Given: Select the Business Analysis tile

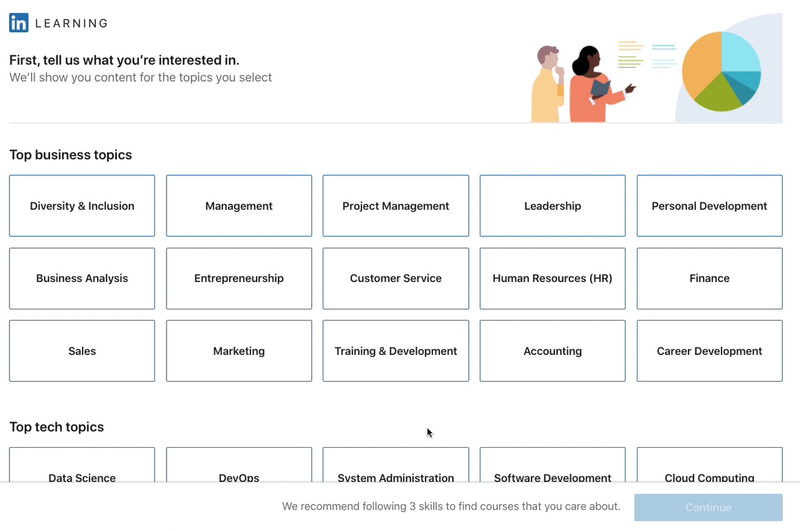Looking at the screenshot, I should (x=82, y=279).
